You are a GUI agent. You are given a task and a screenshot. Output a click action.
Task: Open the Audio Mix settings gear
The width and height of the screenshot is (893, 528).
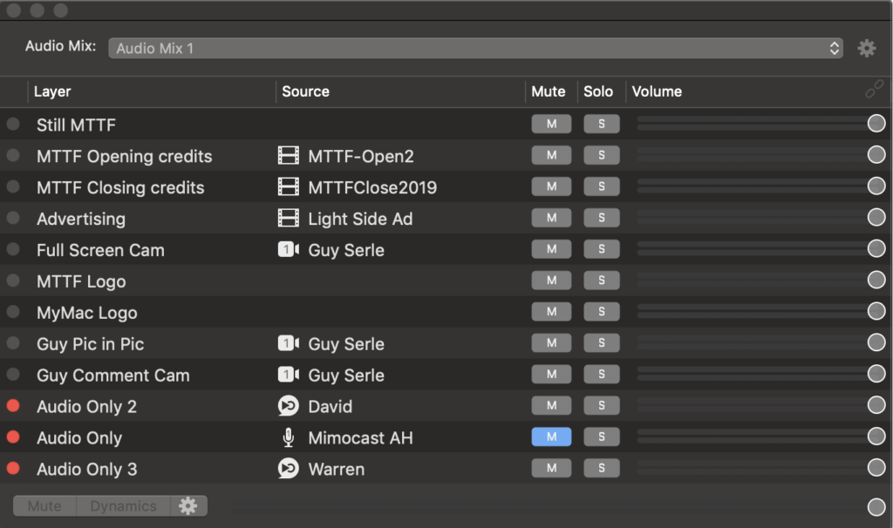pyautogui.click(x=866, y=49)
